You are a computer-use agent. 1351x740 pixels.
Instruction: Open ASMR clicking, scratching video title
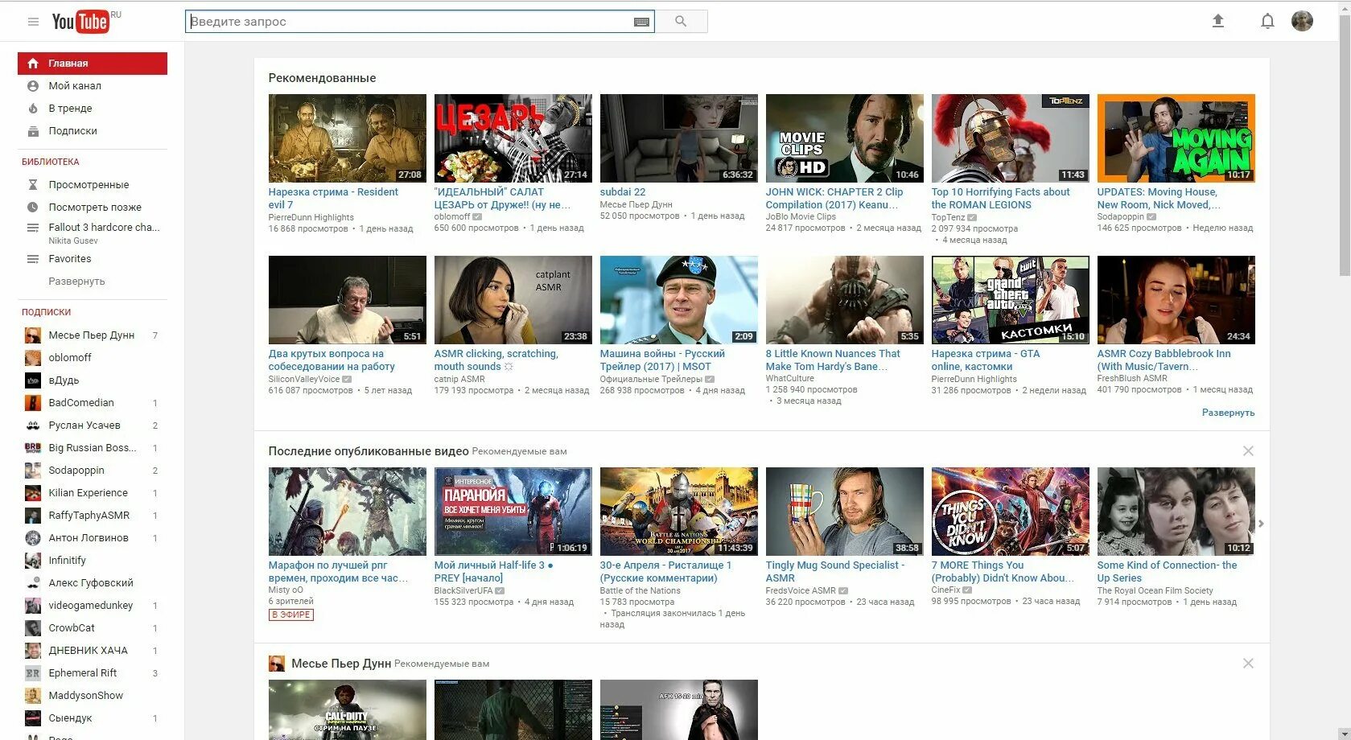pos(496,360)
